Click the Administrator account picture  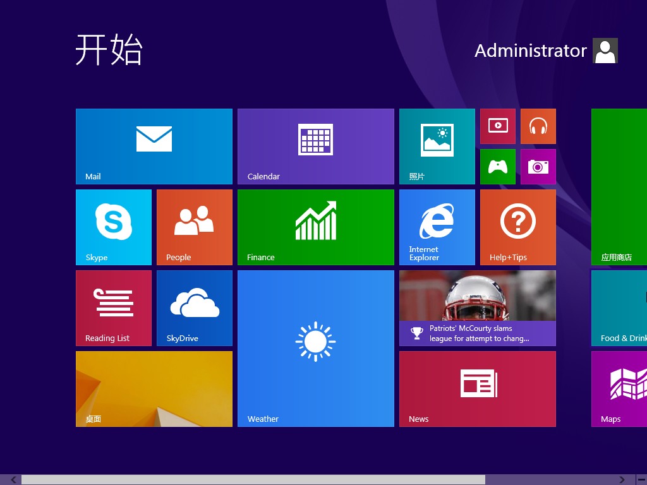605,51
